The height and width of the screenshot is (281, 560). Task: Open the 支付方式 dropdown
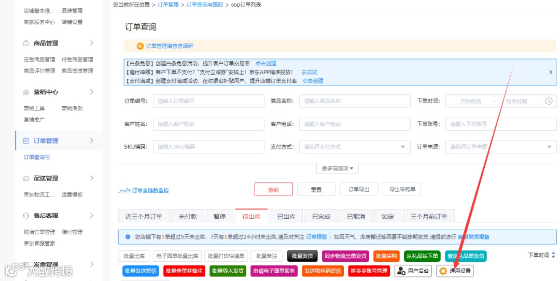(355, 147)
